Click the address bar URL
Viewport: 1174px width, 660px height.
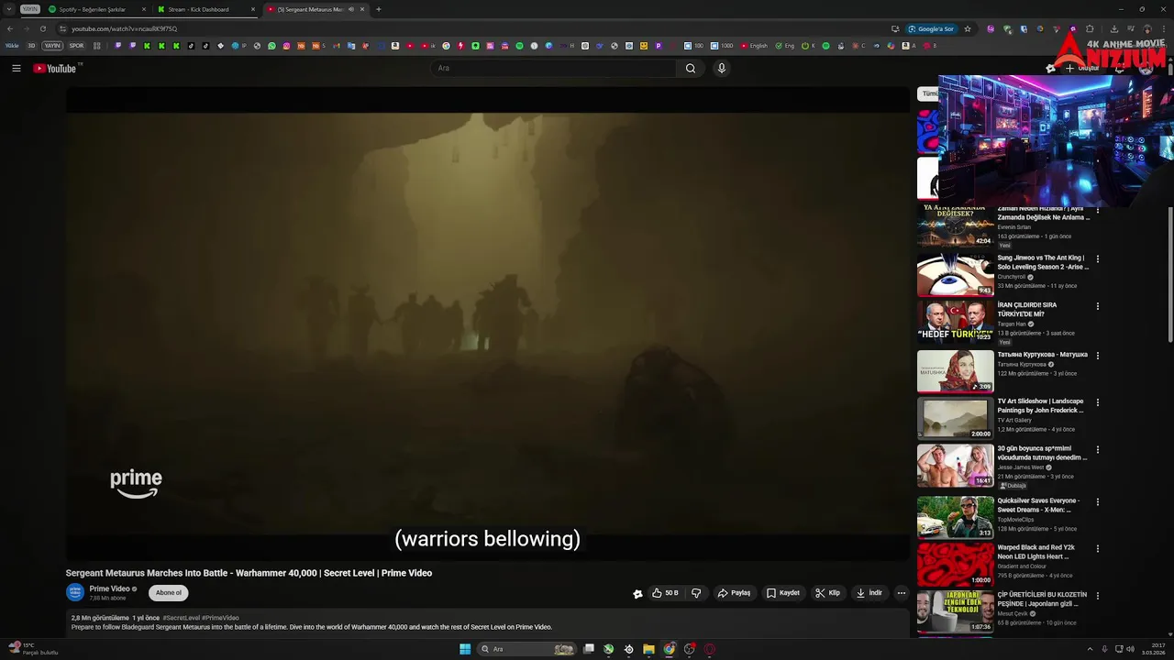pos(124,28)
